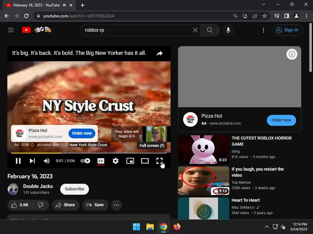Click the page scrollbar
Viewport: 313px width, 234px height.
(x=311, y=47)
